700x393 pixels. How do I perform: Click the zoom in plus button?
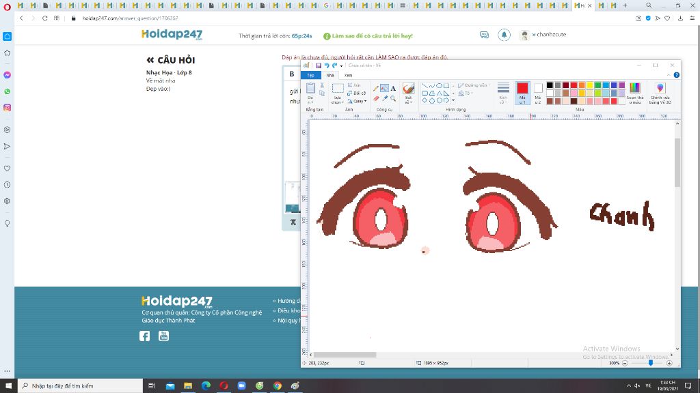pyautogui.click(x=669, y=363)
